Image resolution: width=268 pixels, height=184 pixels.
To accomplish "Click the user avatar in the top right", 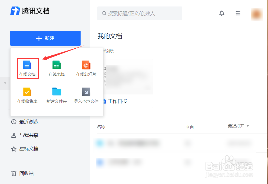I will click(x=257, y=14).
